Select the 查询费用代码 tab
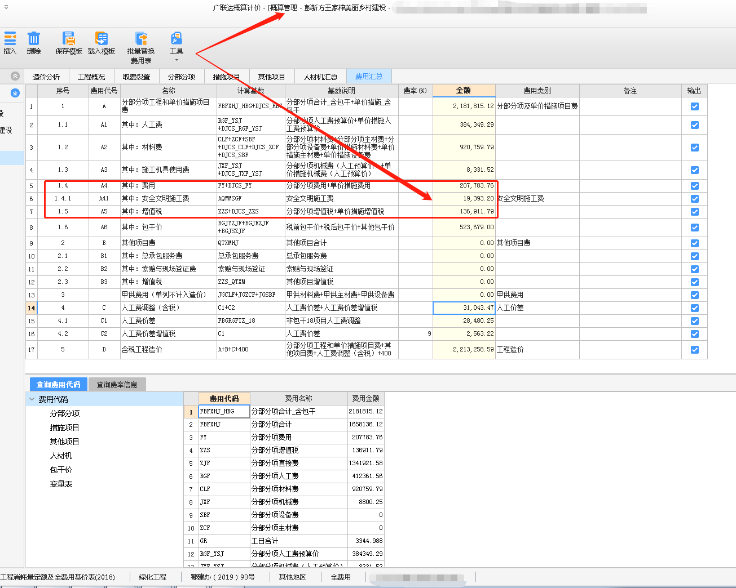This screenshot has height=588, width=736. click(x=59, y=384)
